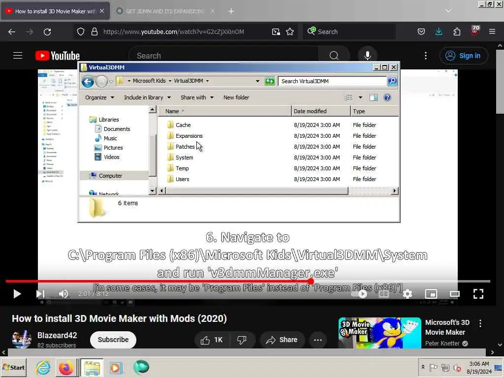Open Firefox extensions menu
Image resolution: width=504 pixels, height=378 pixels.
(x=457, y=32)
